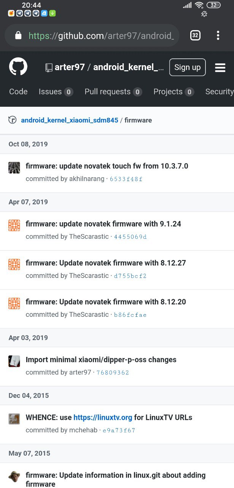This screenshot has width=234, height=488.
Task: Open the Projects tab
Action: point(174,91)
